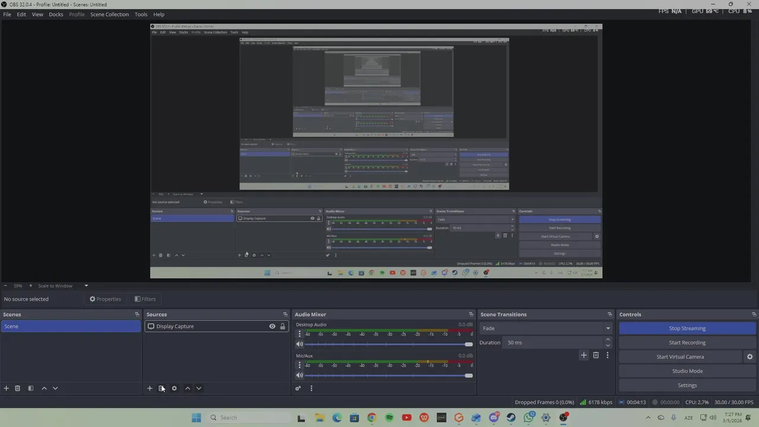Add a scene transition with plus

pyautogui.click(x=583, y=355)
